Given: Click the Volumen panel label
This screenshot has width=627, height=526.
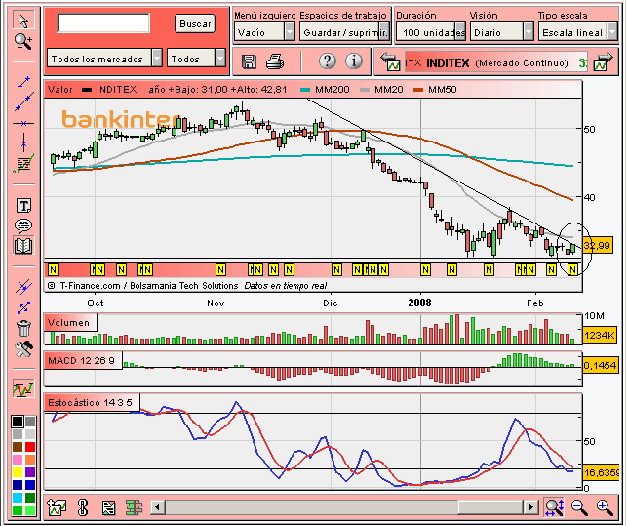Looking at the screenshot, I should 70,323.
